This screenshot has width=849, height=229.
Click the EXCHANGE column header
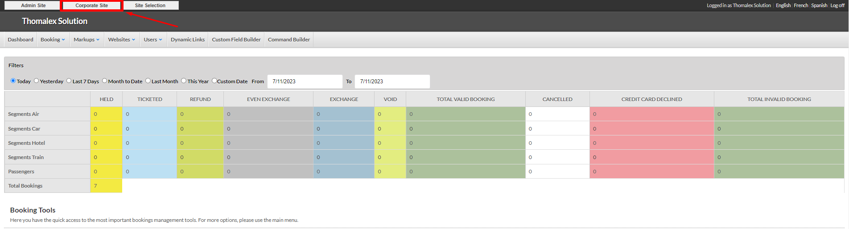344,99
